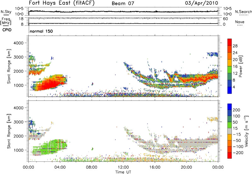Select the 'N.Sky' legend label
Viewport: 252px width, 174px height.
pos(6,12)
